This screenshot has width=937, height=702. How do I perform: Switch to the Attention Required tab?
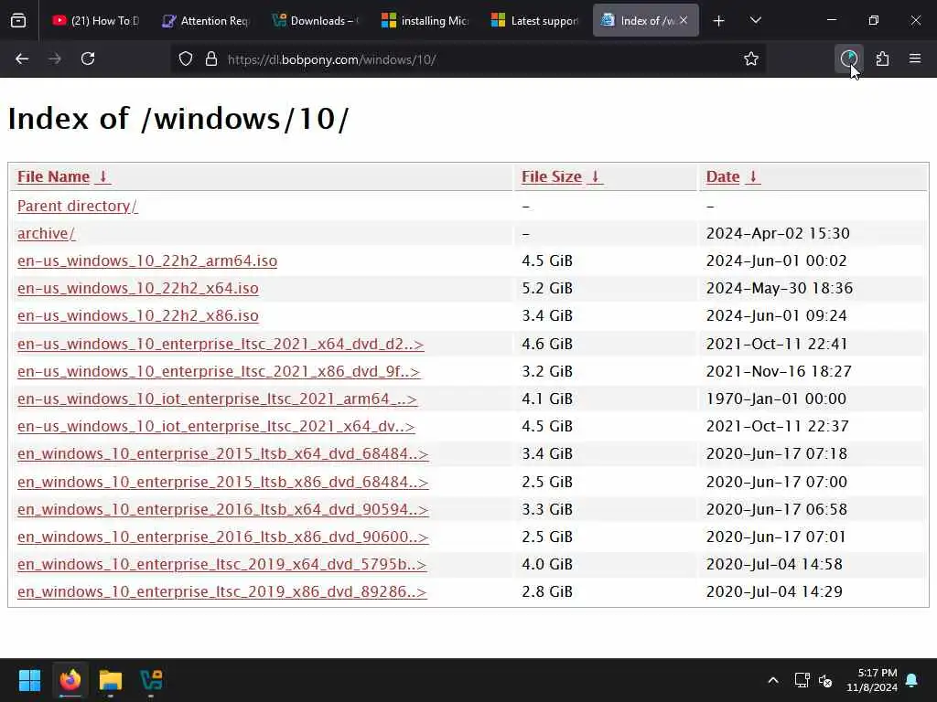tap(206, 21)
